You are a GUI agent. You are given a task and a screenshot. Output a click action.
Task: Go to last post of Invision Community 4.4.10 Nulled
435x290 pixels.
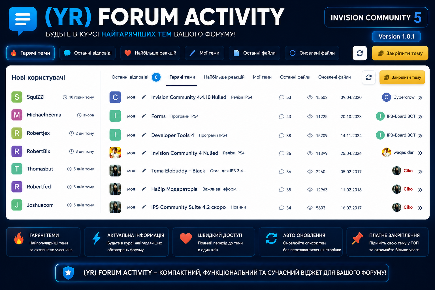(420, 98)
